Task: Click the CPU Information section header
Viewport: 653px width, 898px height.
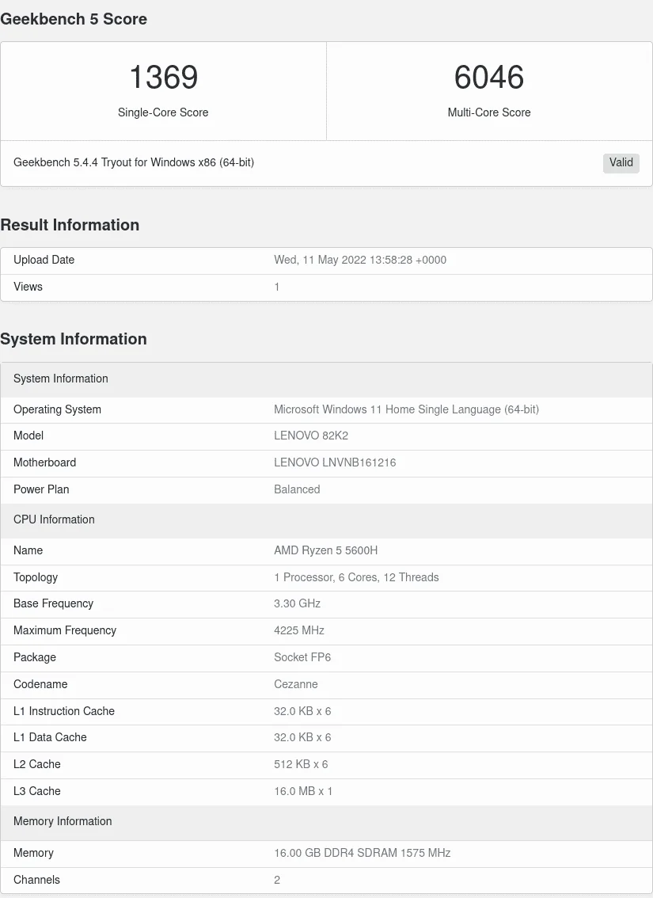Action: [326, 520]
